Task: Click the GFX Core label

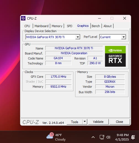Action: (x=37, y=77)
